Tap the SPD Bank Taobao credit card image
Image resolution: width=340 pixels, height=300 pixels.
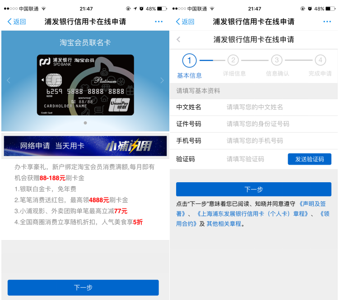(x=85, y=85)
